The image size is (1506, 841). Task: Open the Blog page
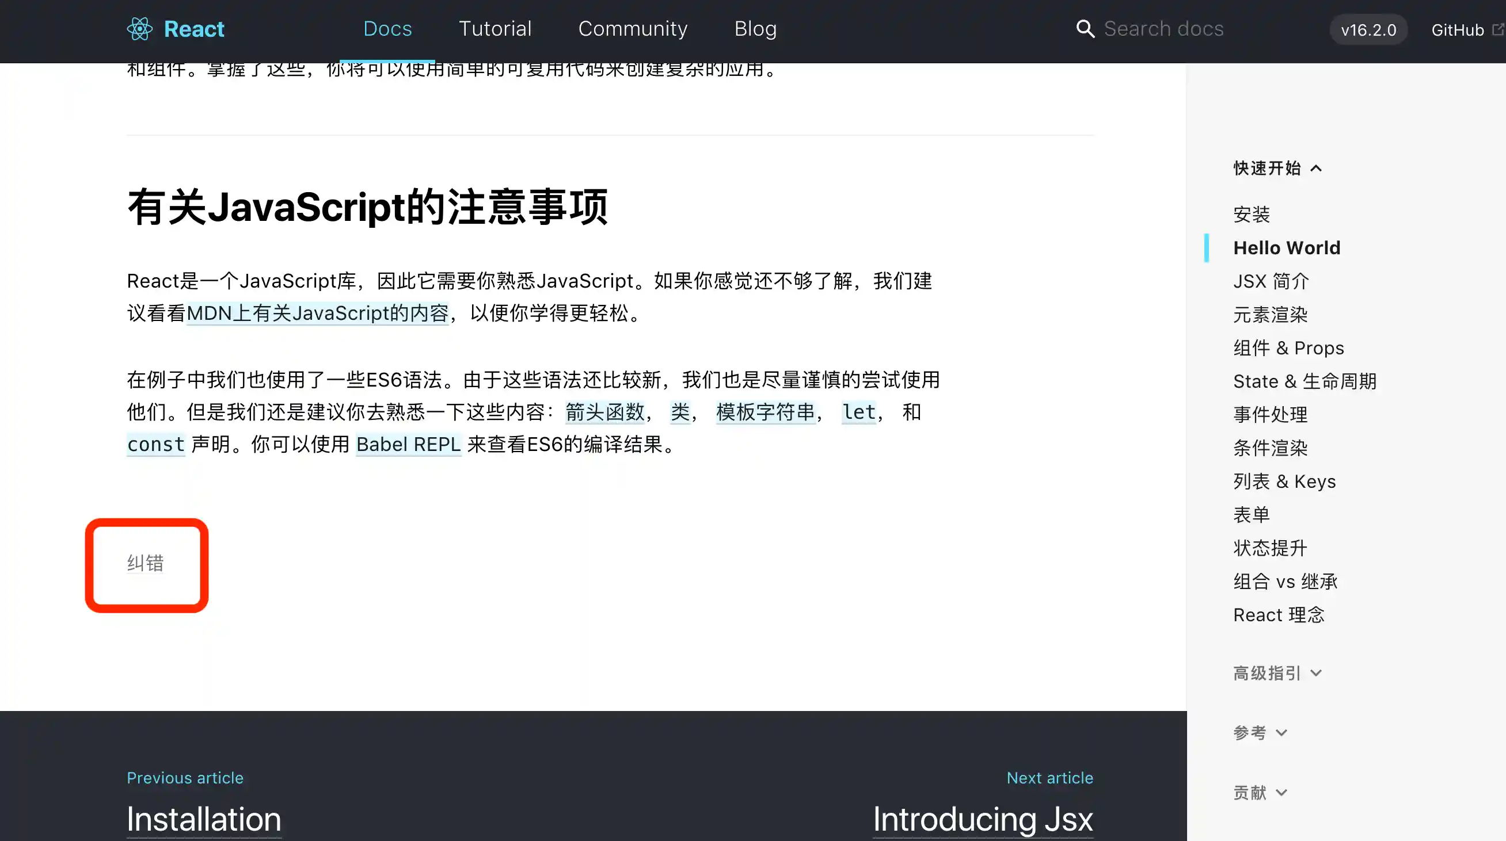pyautogui.click(x=755, y=29)
